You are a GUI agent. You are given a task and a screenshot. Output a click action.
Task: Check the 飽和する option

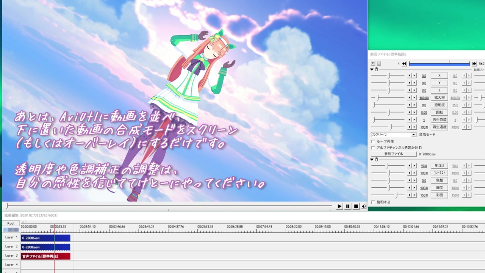tap(373, 202)
